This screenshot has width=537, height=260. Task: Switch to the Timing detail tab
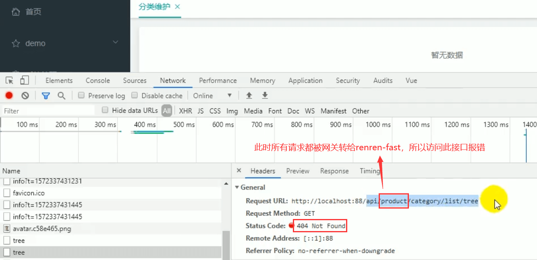click(x=370, y=171)
